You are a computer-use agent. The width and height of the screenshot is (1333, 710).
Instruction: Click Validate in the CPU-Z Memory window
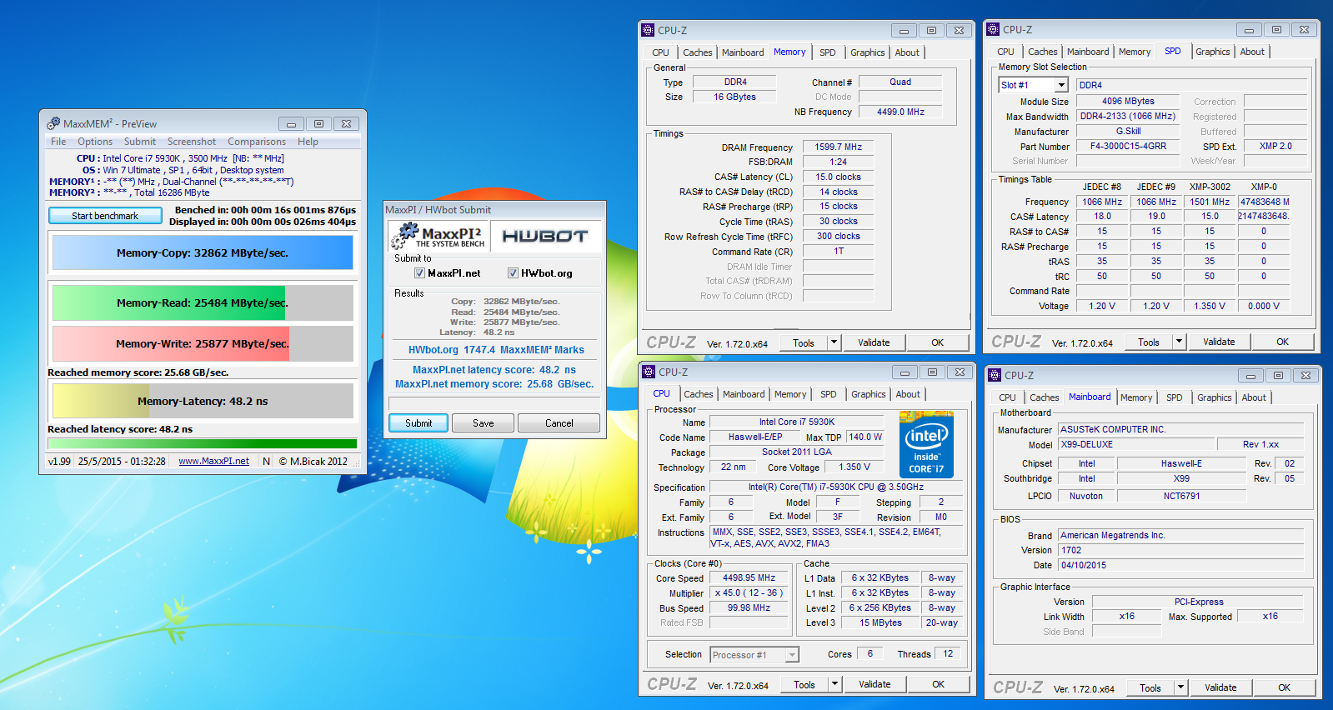coord(874,342)
